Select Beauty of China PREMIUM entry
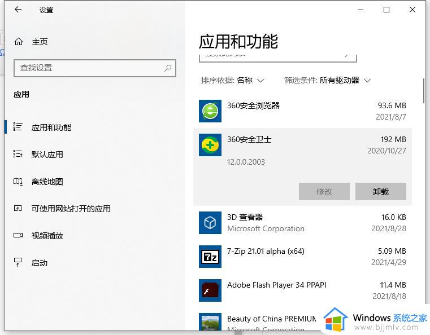430x335 pixels. (271, 319)
